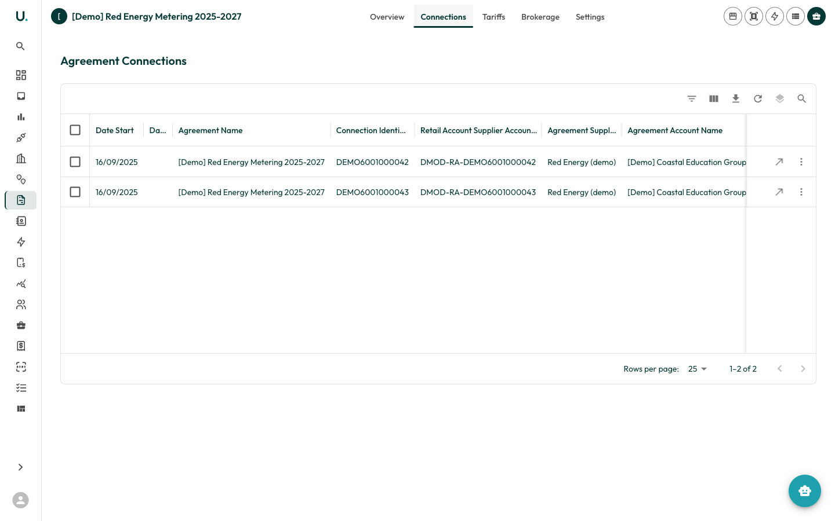835x521 pixels.
Task: Open the scan frame icon in sidebar
Action: [21, 367]
